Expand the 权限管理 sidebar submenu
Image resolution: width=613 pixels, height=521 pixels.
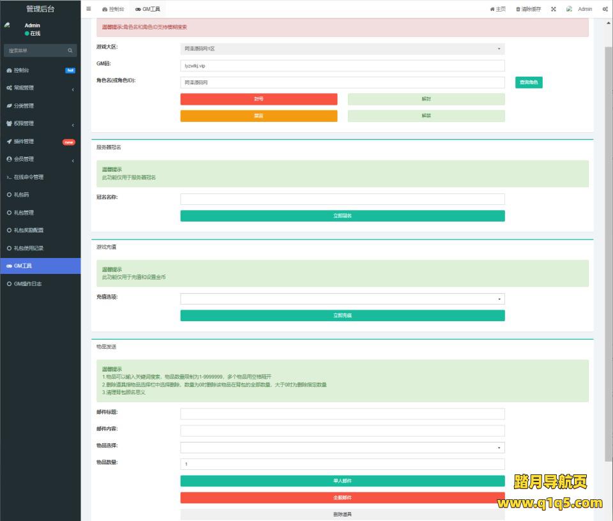40,124
